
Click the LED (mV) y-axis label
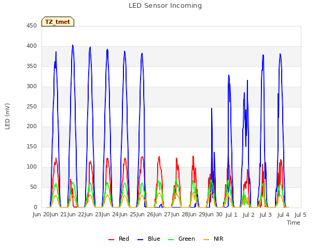[x=7, y=116]
